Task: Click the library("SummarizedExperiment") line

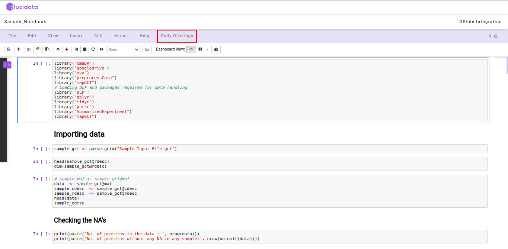Action: (x=93, y=111)
